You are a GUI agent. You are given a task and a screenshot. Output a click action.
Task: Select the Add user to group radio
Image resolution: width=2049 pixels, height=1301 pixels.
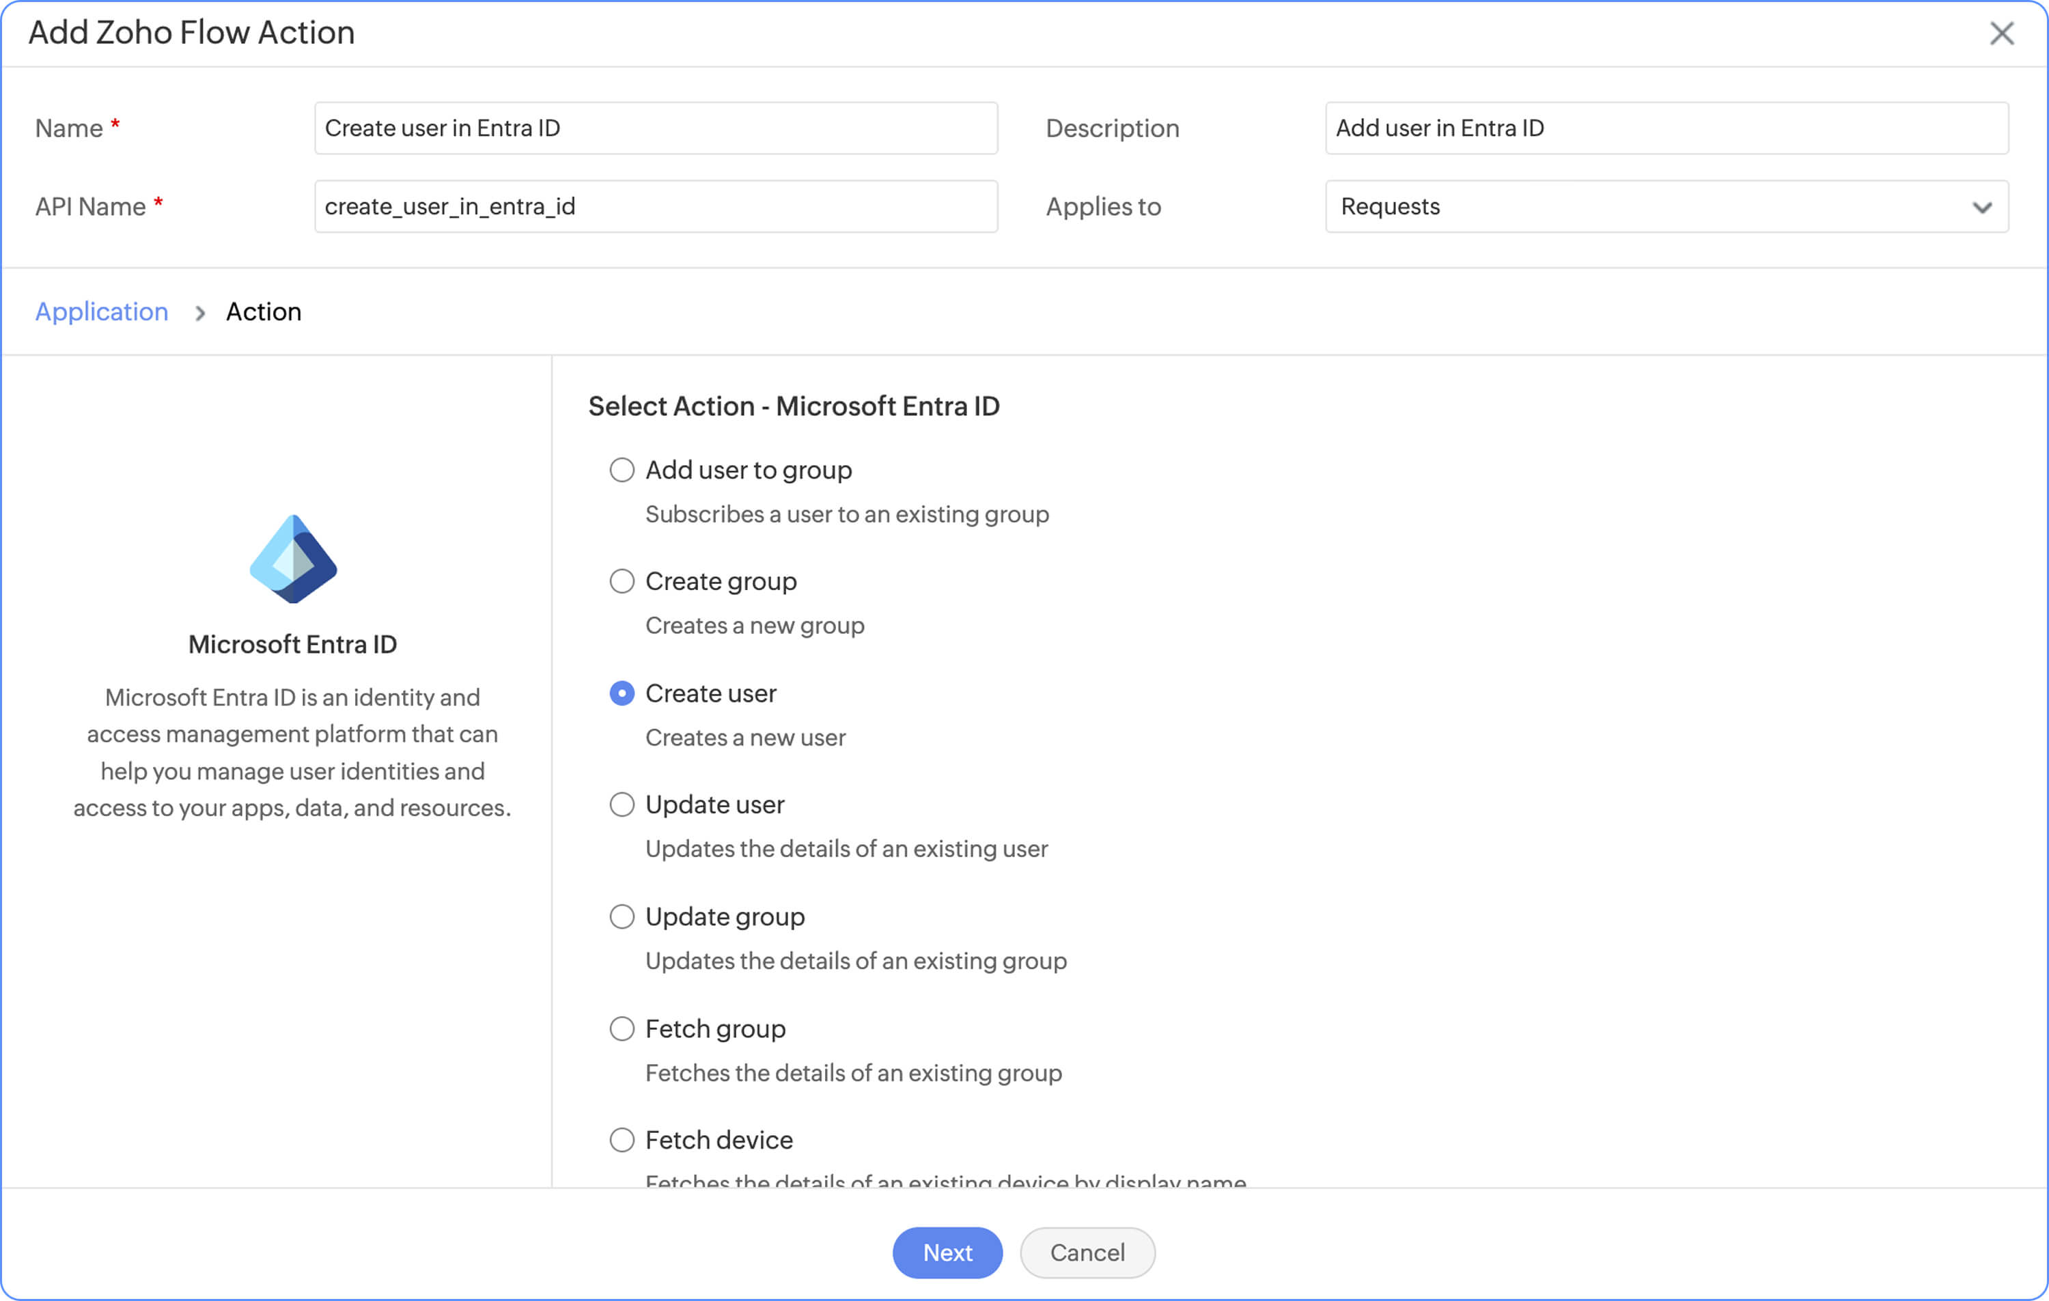[622, 470]
